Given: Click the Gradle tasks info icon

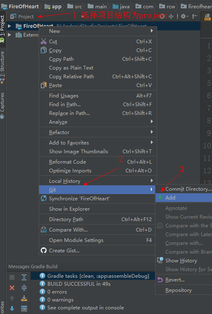Looking at the screenshot, I should coord(42,276).
